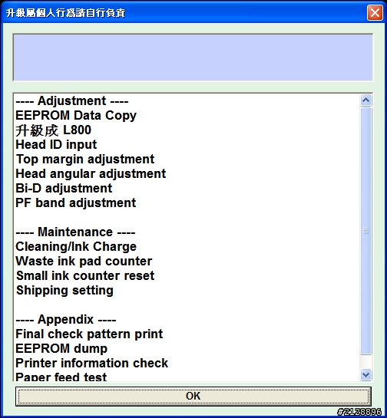
Task: Click the scrollbar up arrow
Action: coord(365,100)
